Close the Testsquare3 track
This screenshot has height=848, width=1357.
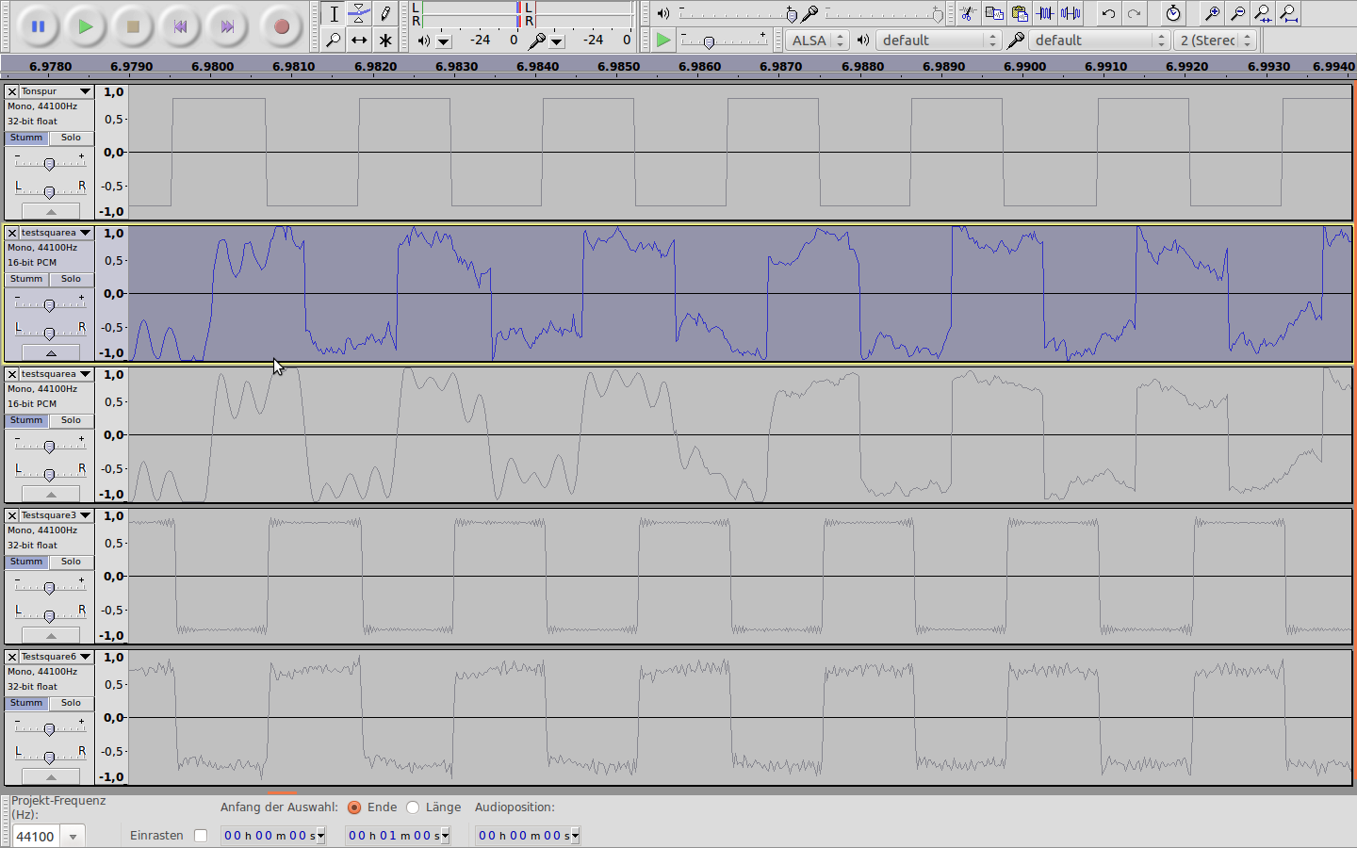click(x=12, y=515)
